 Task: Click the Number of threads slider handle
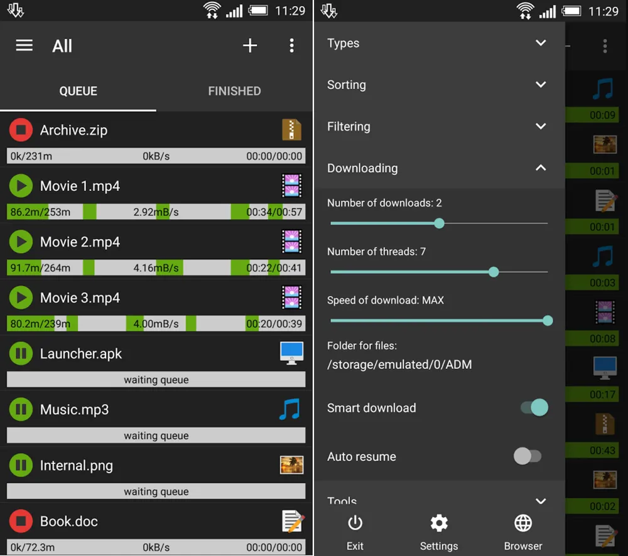(494, 272)
